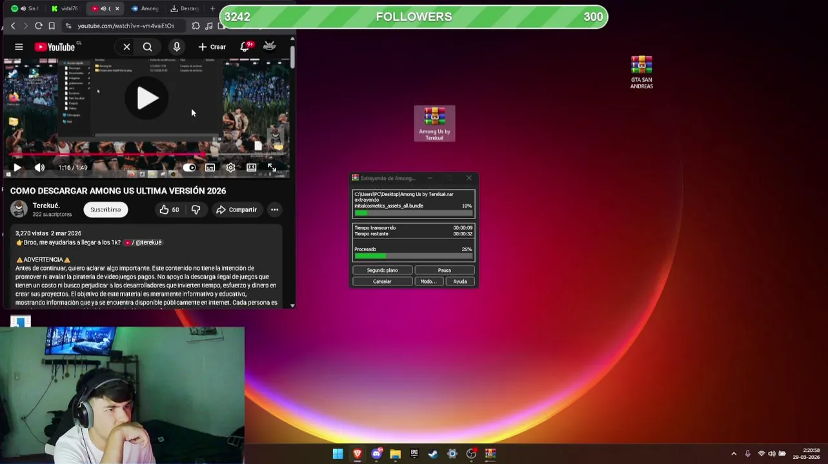The width and height of the screenshot is (828, 464).
Task: Switch to the Spotify browser tab
Action: pos(25,8)
